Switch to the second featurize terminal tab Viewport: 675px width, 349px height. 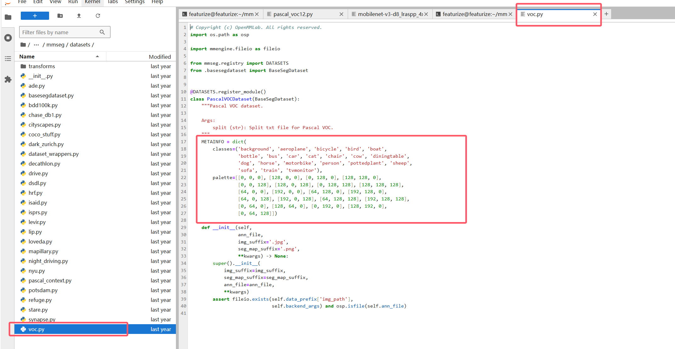(475, 14)
